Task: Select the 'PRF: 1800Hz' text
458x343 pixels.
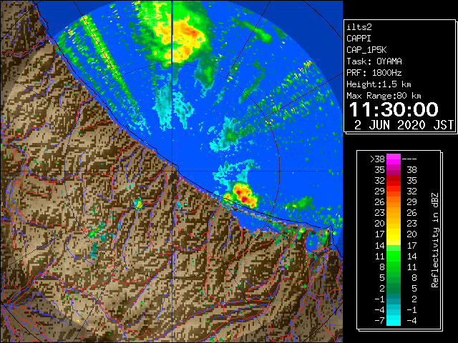Action: pos(374,73)
